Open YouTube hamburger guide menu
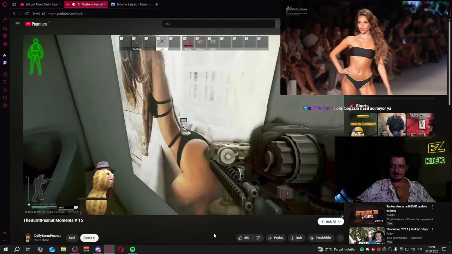This screenshot has height=254, width=452. 18,24
